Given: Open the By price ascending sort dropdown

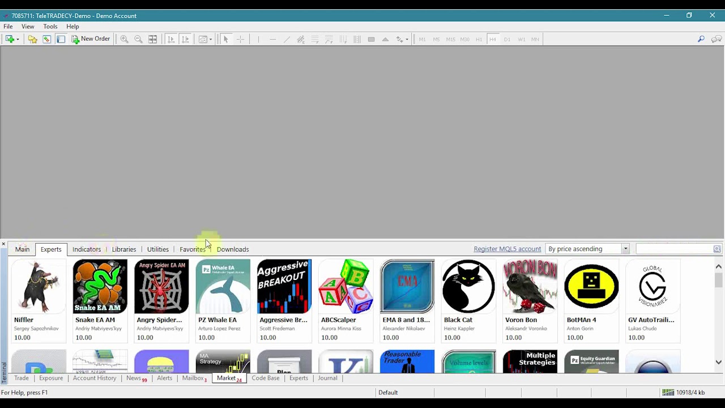Looking at the screenshot, I should point(587,249).
